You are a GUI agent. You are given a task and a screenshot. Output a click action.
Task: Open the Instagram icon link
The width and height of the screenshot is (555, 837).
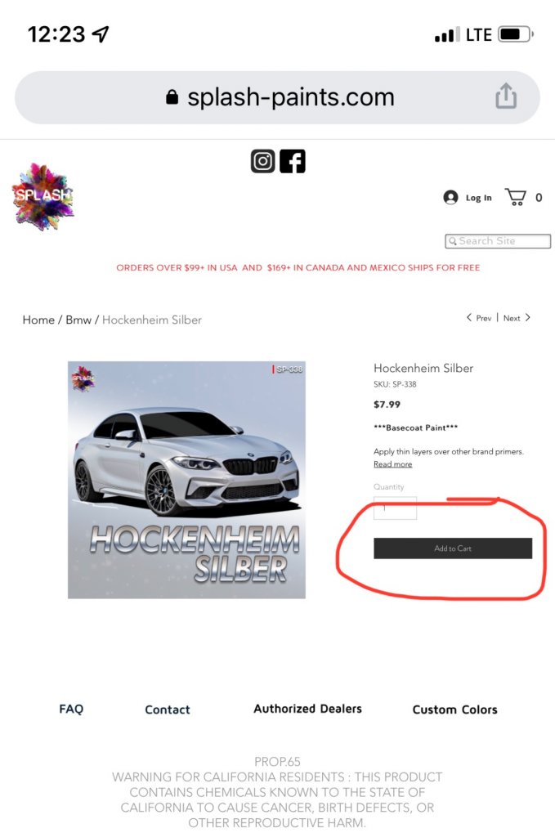263,161
